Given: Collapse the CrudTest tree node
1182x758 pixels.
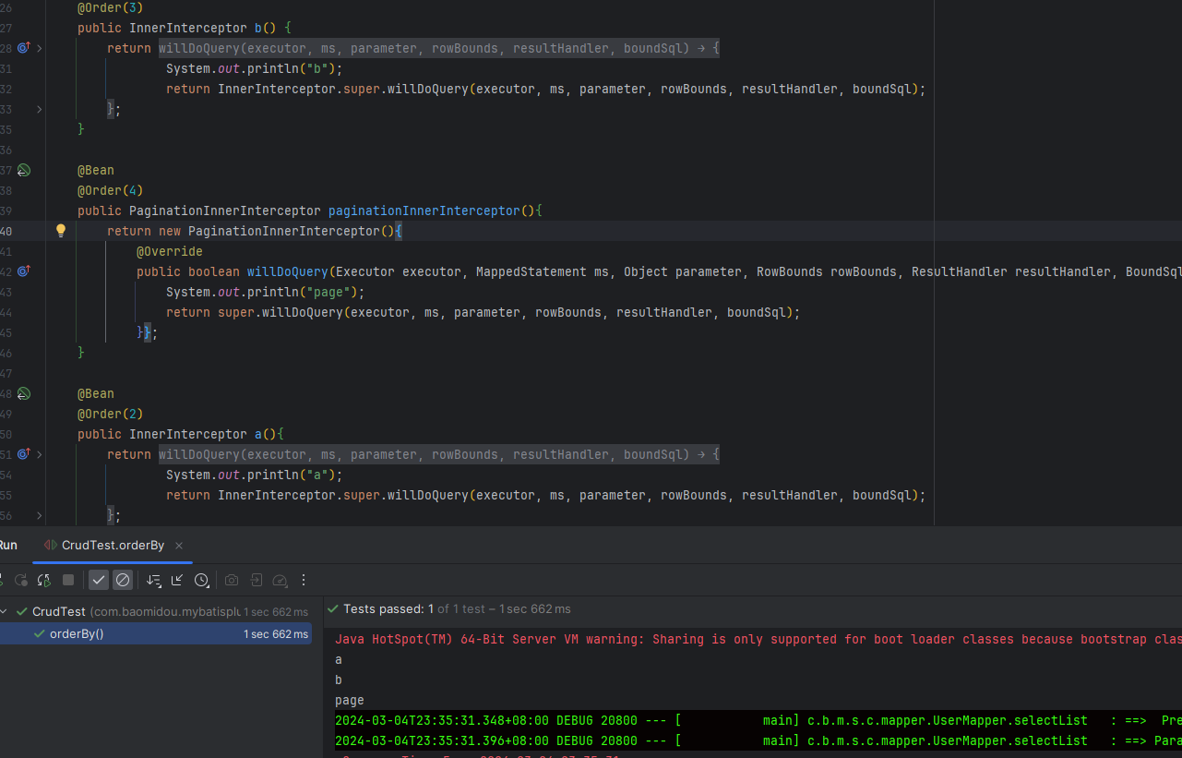Looking at the screenshot, I should [6, 611].
